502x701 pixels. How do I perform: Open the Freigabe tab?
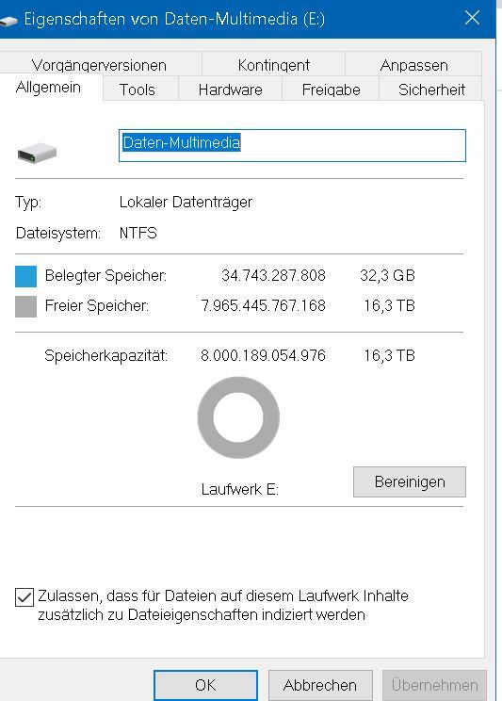[331, 90]
